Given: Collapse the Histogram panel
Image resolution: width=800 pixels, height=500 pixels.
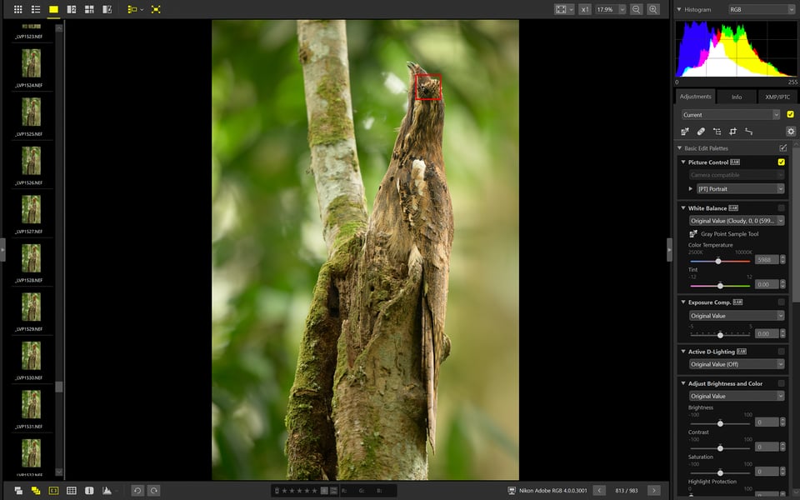Looking at the screenshot, I should (x=679, y=9).
